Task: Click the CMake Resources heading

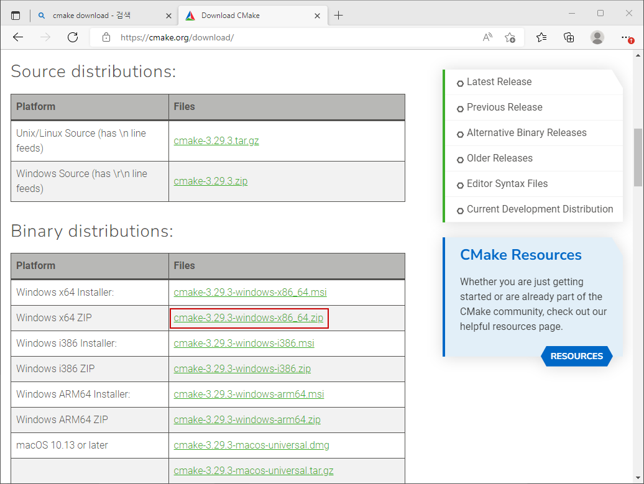Action: (x=520, y=255)
